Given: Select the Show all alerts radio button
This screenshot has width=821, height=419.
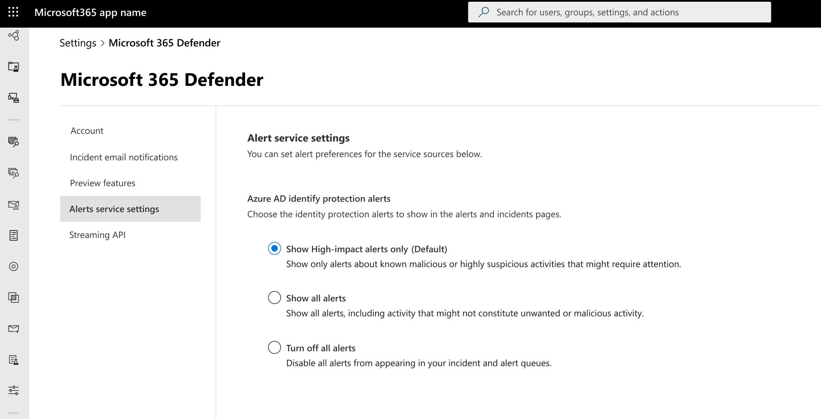Looking at the screenshot, I should [x=275, y=298].
